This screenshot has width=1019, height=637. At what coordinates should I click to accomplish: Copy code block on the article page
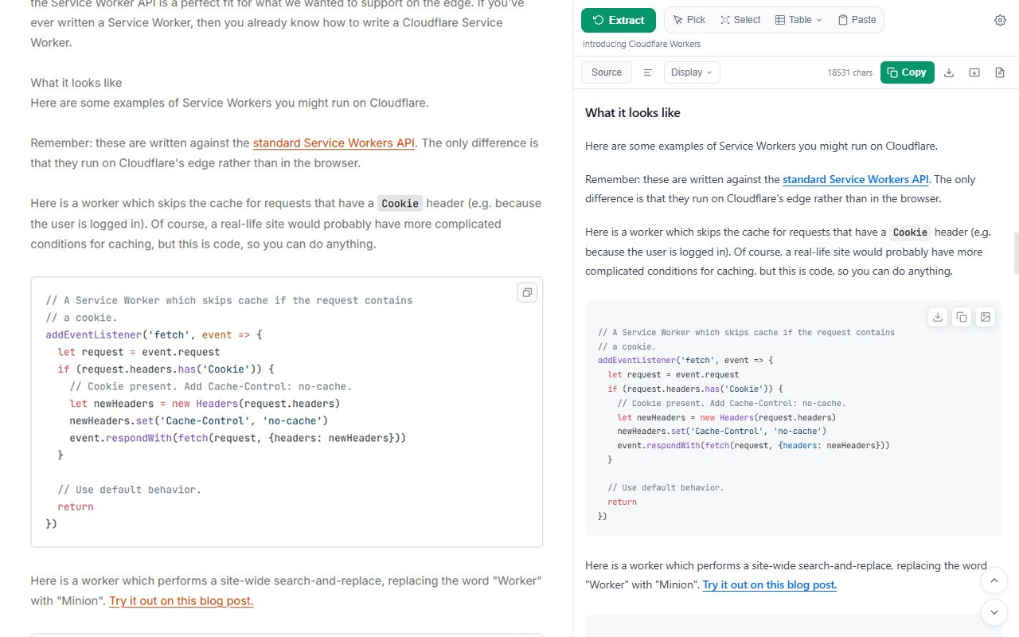tap(527, 293)
